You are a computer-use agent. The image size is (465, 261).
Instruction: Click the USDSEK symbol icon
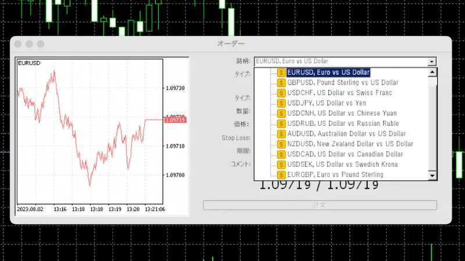coord(281,165)
